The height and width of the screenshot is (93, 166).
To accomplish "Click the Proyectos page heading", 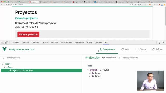I will [x=26, y=12].
